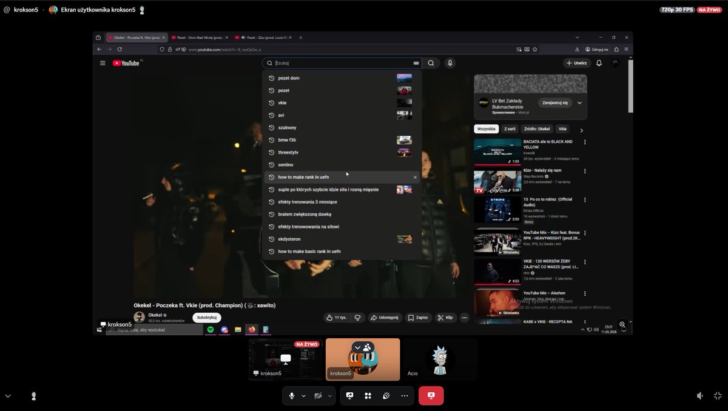The image size is (728, 411).
Task: Open the on-screen keyboard icon in search
Action: (416, 63)
